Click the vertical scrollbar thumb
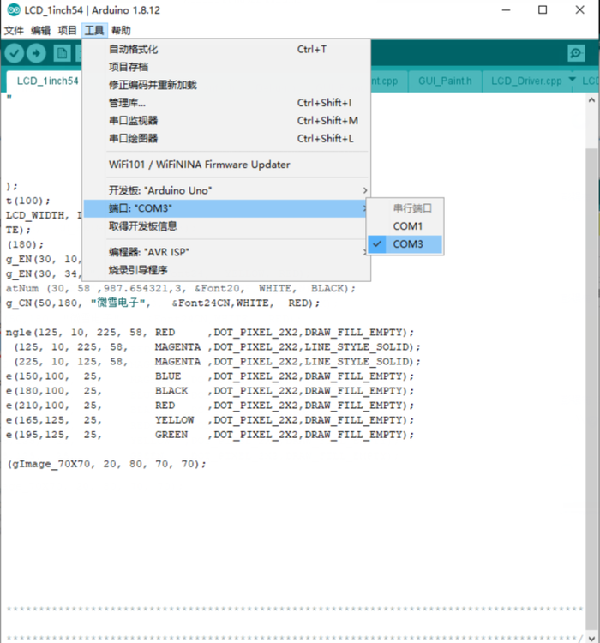Screen dimensions: 600x643 point(591,388)
